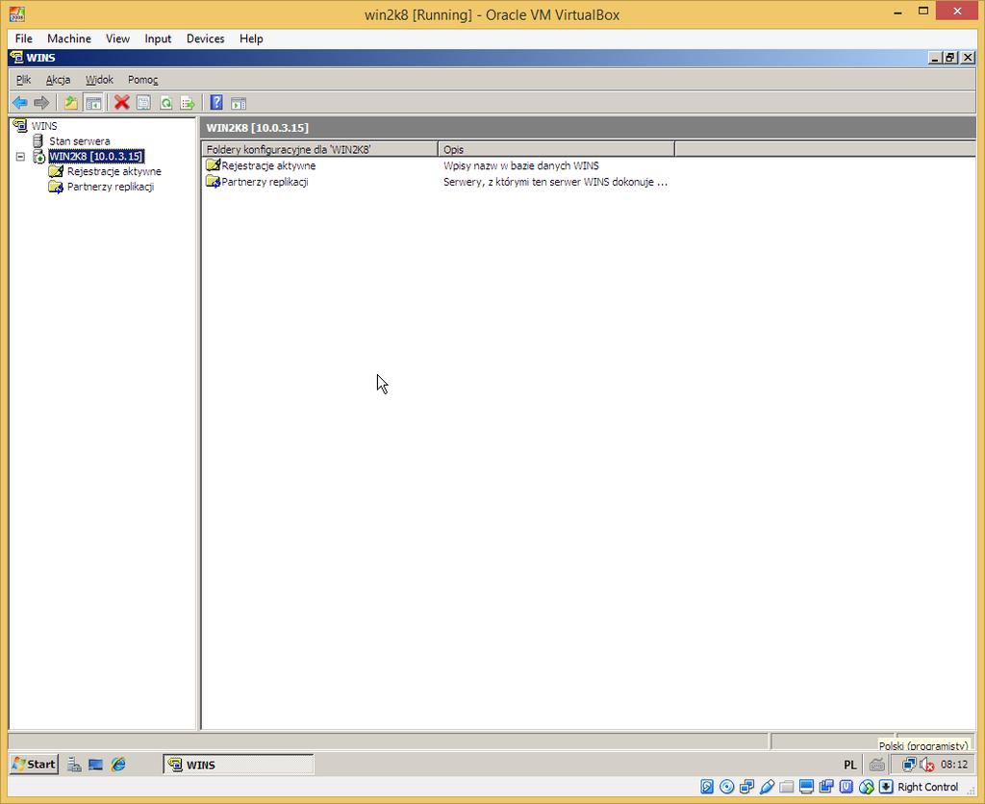Click the VirtualBox USB status icon
Image resolution: width=985 pixels, height=804 pixels.
(767, 787)
